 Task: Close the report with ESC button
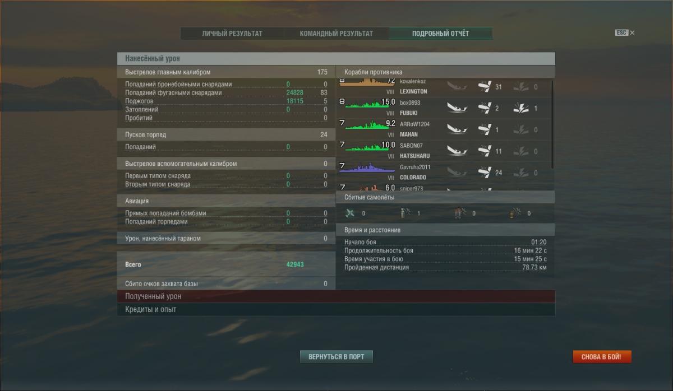[x=625, y=33]
